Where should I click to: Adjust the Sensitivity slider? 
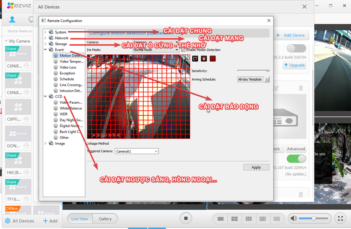[x=253, y=70]
